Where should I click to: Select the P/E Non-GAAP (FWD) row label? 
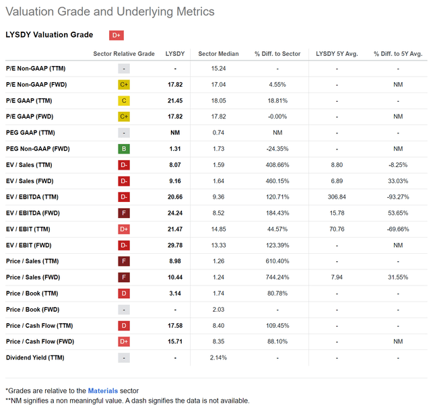click(36, 84)
